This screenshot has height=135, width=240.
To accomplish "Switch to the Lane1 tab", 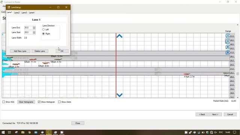I will tap(9, 12).
